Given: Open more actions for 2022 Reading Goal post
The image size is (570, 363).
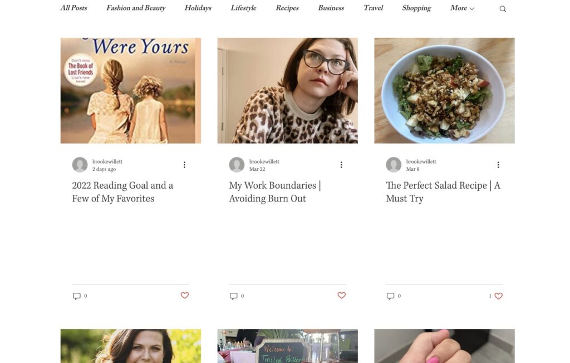Looking at the screenshot, I should point(184,165).
